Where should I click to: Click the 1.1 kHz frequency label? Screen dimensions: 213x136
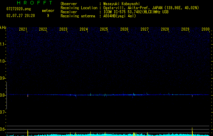(3, 44)
